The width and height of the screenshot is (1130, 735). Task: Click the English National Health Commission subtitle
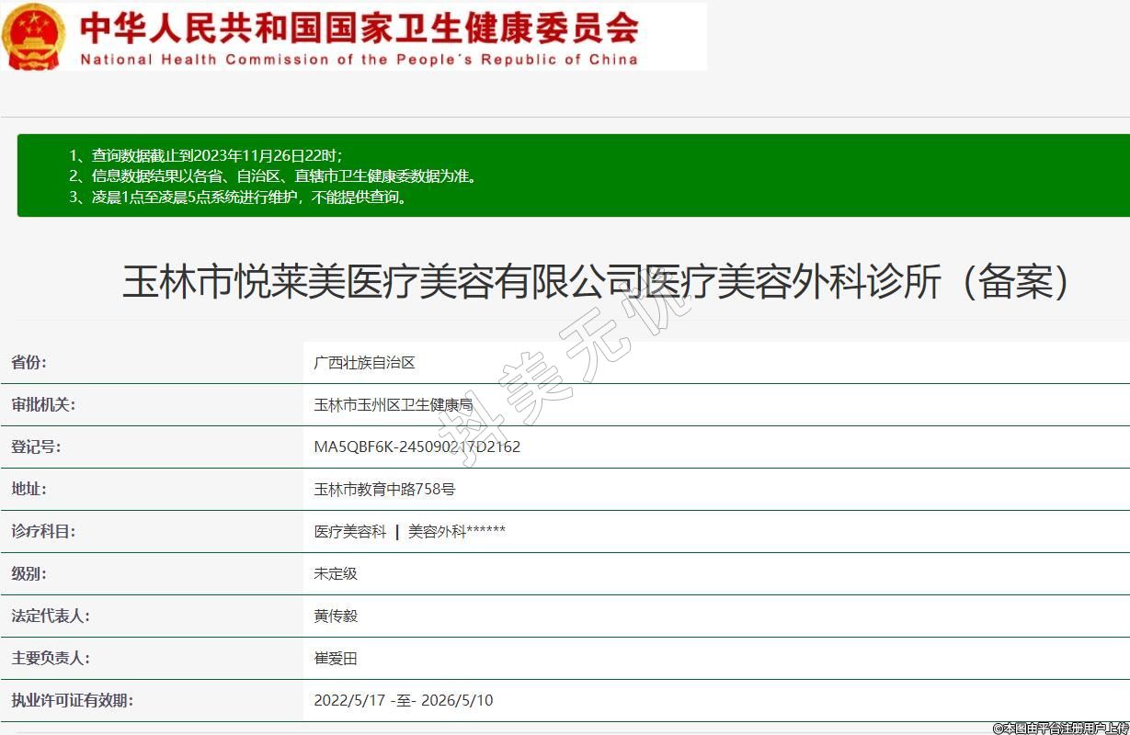359,60
